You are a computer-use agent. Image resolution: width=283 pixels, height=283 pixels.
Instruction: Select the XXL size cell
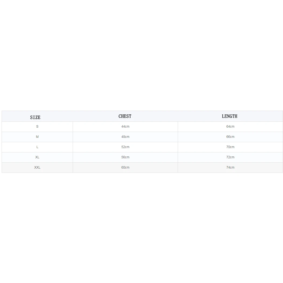tap(37, 167)
